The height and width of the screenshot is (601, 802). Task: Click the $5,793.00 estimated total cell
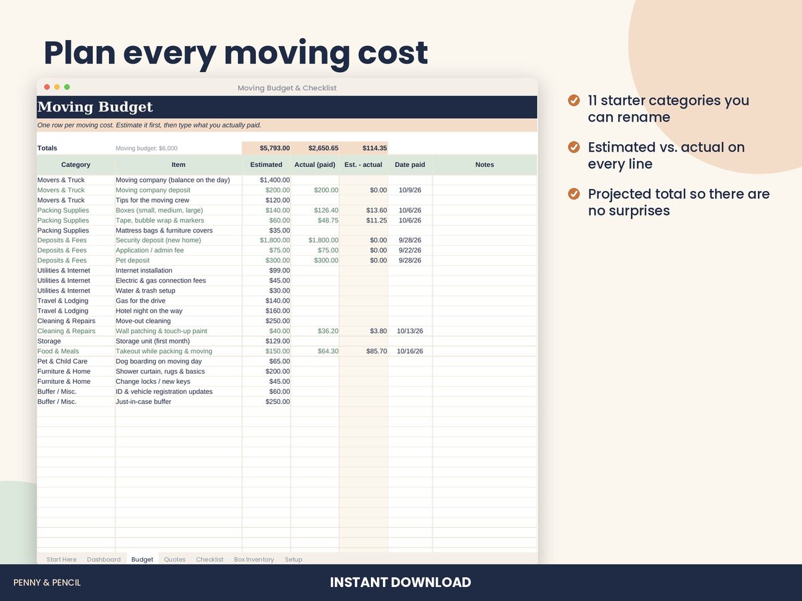pos(266,148)
